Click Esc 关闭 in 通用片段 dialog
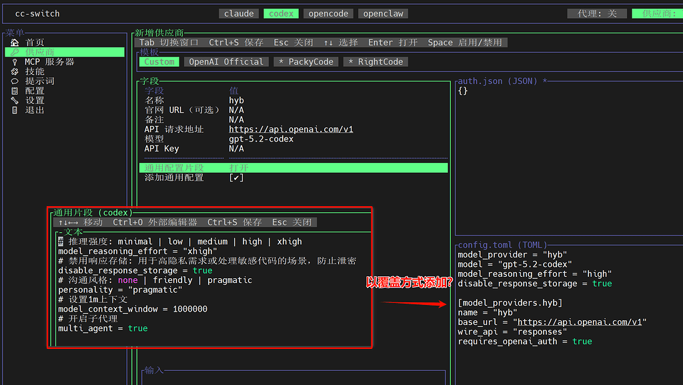The image size is (683, 385). pos(292,223)
